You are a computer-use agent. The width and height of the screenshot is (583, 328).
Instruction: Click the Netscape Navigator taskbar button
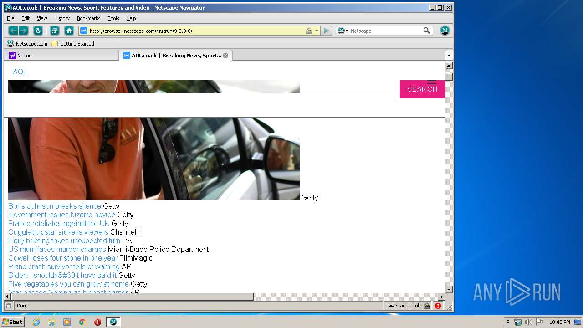[x=113, y=322]
